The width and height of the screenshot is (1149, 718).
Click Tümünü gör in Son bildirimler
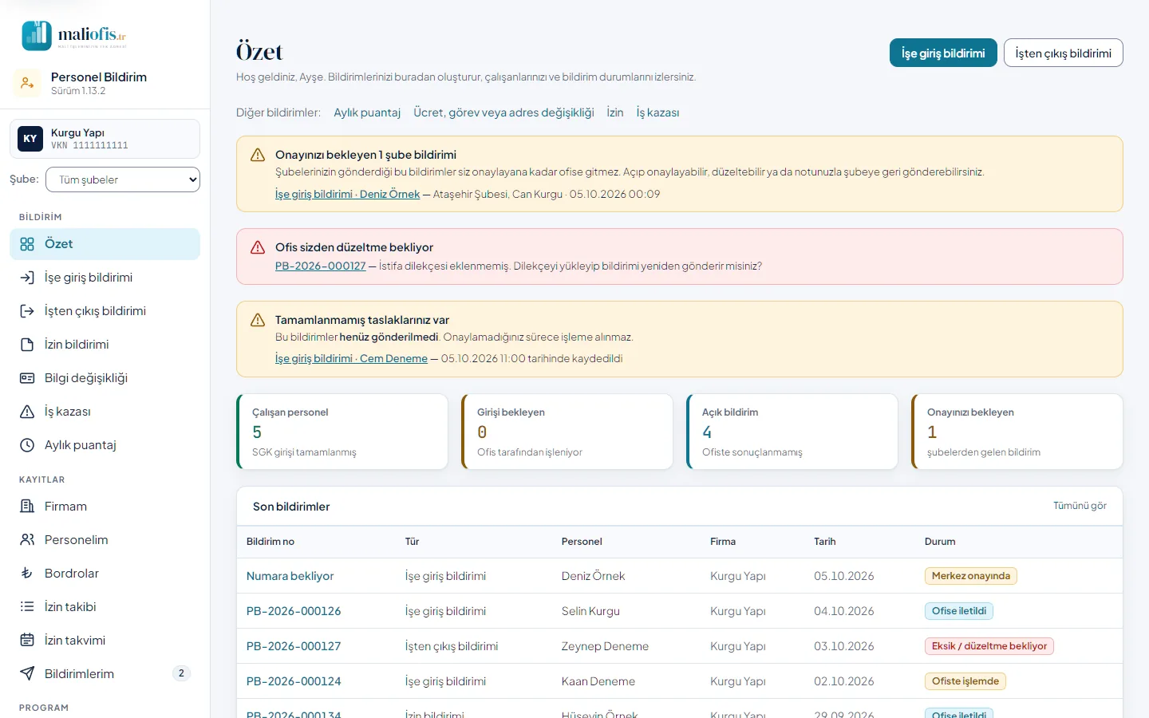click(1080, 506)
